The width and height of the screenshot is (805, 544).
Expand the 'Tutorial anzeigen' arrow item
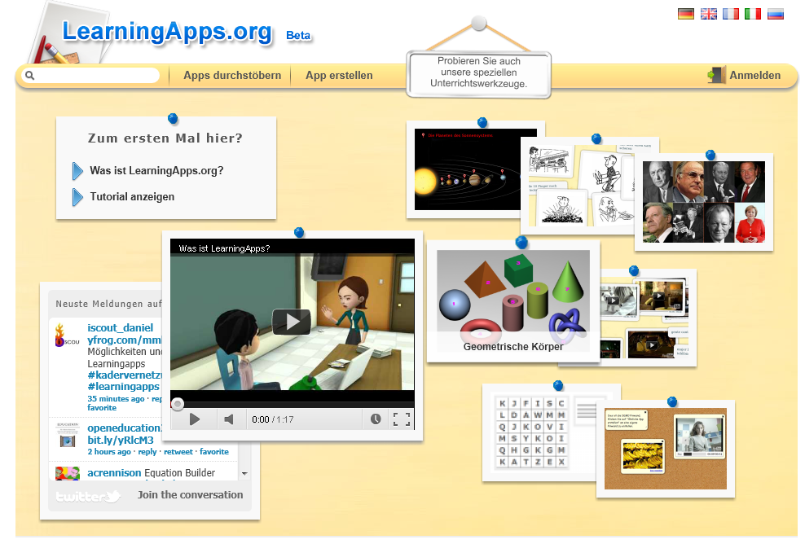pyautogui.click(x=77, y=197)
